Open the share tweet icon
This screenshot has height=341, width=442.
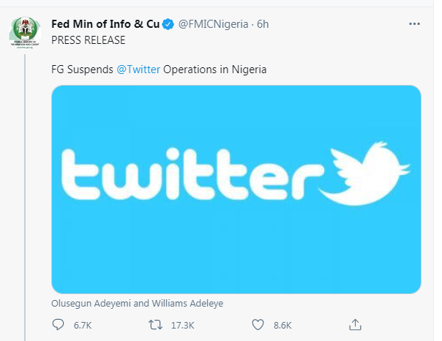pos(355,325)
